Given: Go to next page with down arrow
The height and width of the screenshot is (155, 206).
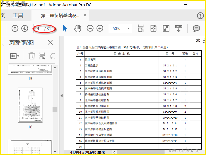Looking at the screenshot, I should tap(25, 28).
